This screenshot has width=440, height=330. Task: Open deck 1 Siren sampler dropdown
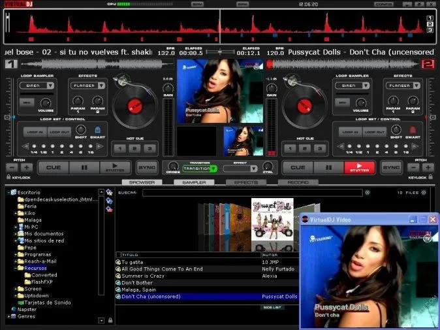coord(50,86)
